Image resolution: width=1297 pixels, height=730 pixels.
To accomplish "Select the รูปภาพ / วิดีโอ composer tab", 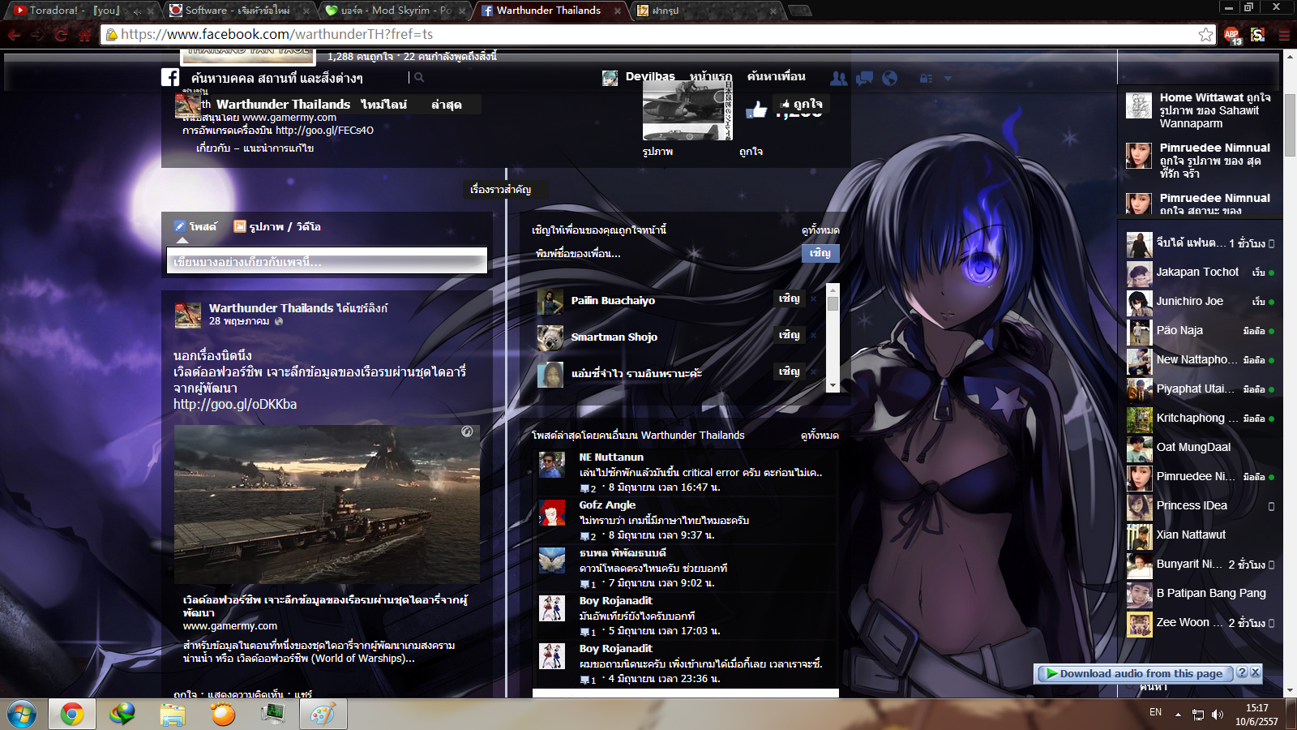I will pyautogui.click(x=277, y=226).
